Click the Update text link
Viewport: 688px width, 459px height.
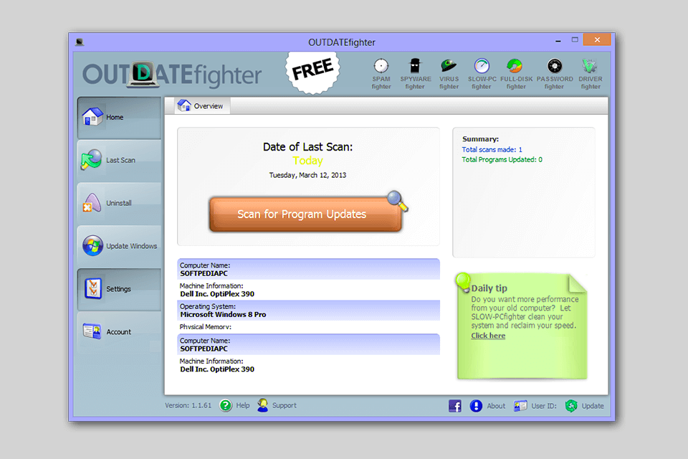(593, 406)
